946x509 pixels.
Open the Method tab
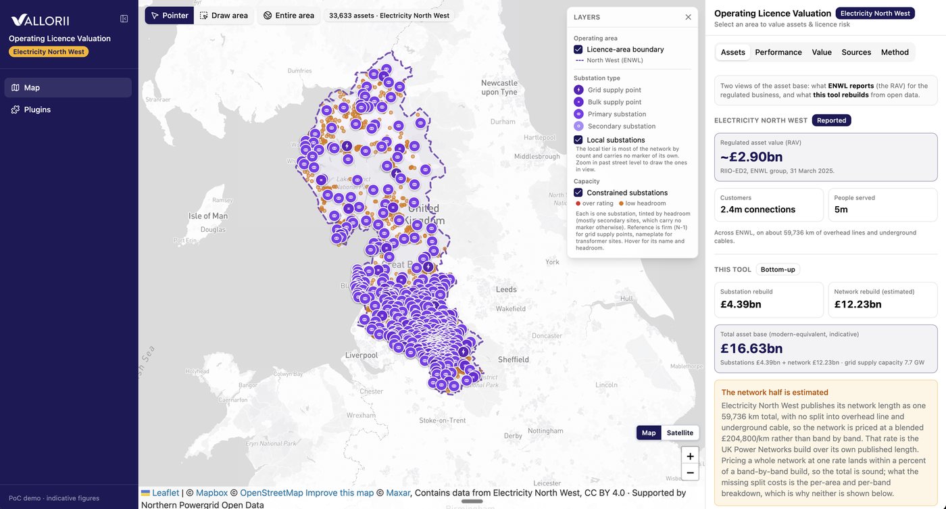895,52
